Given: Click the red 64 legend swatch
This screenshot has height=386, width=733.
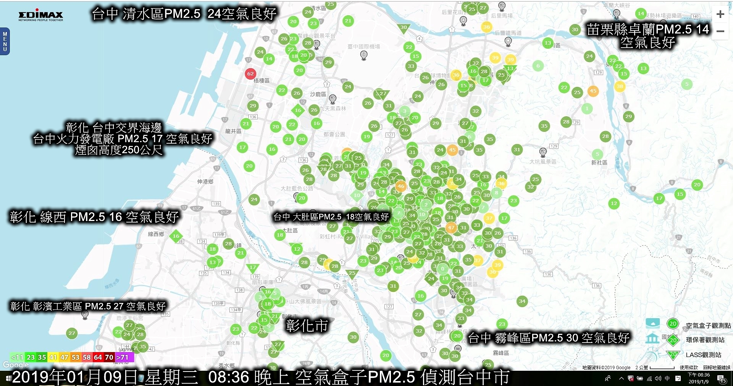Looking at the screenshot, I should [98, 357].
